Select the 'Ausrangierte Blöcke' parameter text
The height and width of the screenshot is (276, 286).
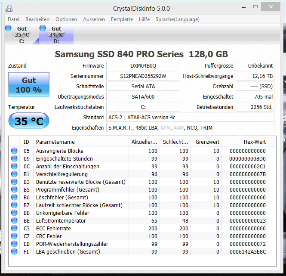pos(60,151)
